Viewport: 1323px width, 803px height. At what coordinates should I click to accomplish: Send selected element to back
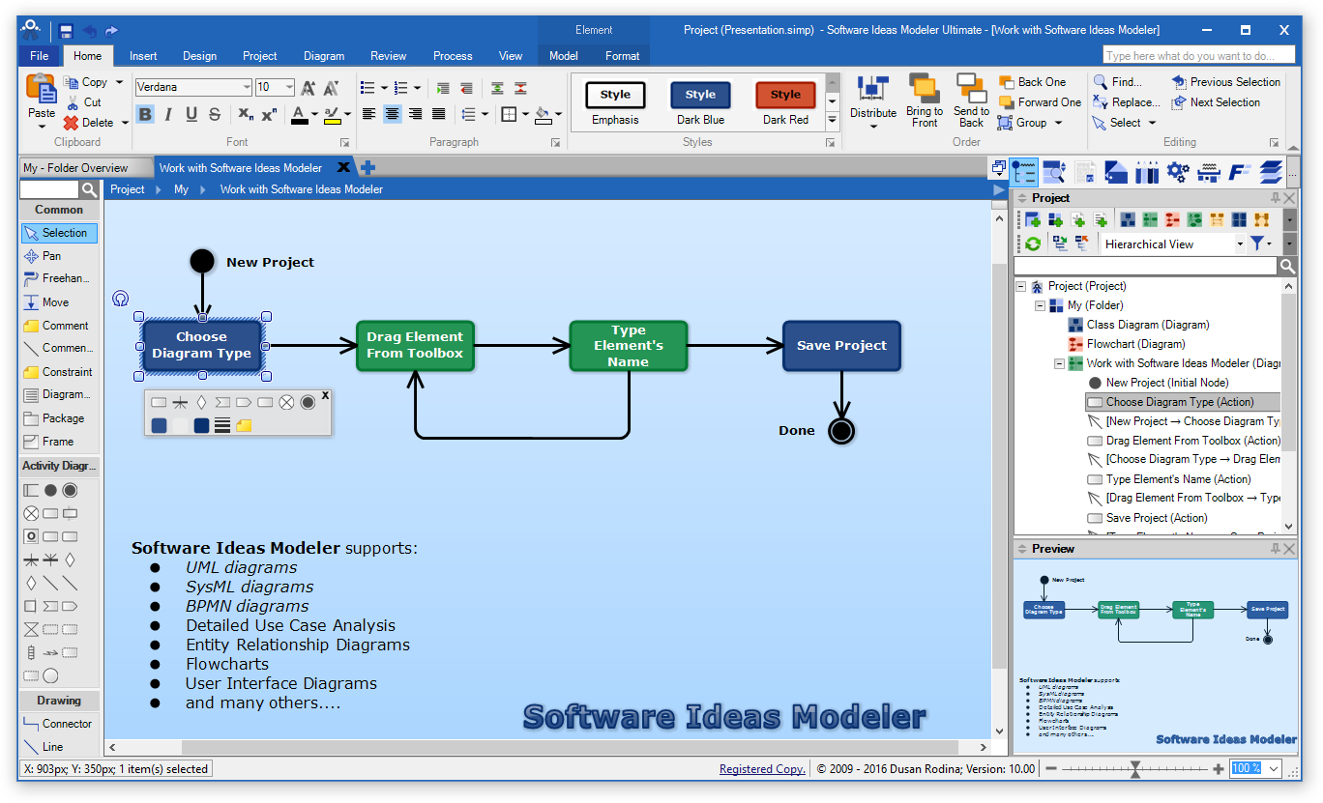[x=971, y=100]
